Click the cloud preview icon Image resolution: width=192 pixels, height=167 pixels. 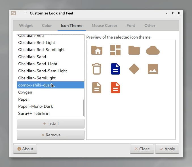click(x=153, y=50)
